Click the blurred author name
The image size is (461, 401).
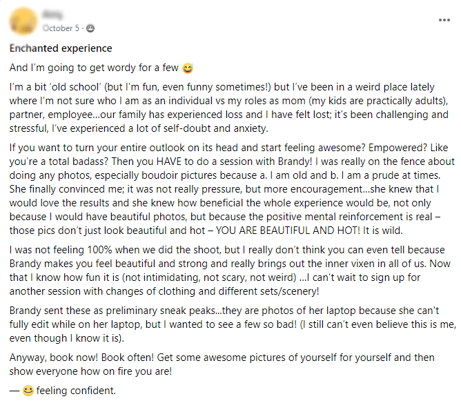[52, 14]
